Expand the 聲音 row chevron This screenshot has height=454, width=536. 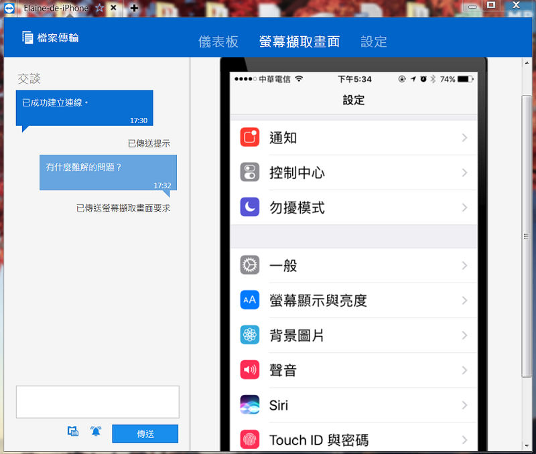(x=464, y=370)
